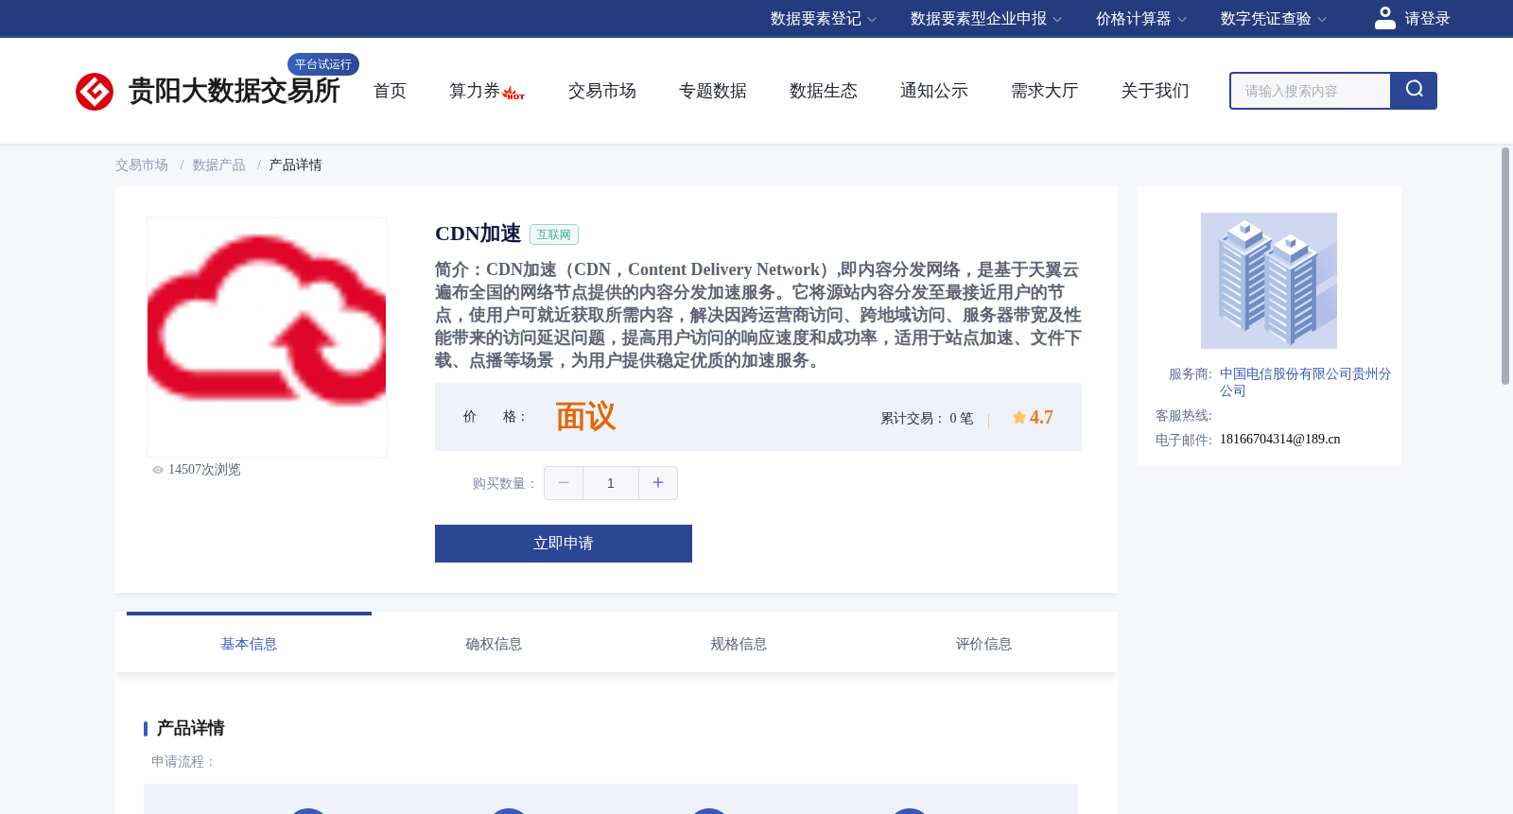Viewport: 1513px width, 814px height.
Task: Expand the 数据要素登记 dropdown
Action: pyautogui.click(x=824, y=19)
